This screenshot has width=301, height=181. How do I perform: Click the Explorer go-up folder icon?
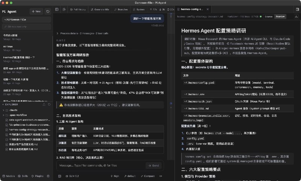coord(44,104)
